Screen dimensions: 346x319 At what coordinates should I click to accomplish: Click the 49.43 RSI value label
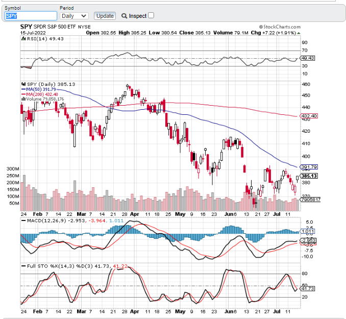click(x=308, y=58)
